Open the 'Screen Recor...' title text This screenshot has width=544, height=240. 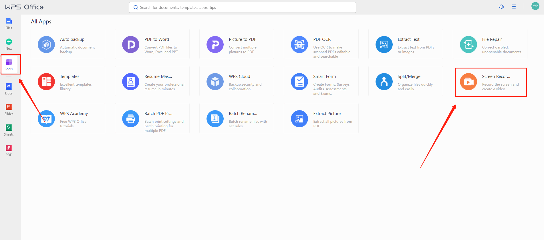(x=496, y=76)
